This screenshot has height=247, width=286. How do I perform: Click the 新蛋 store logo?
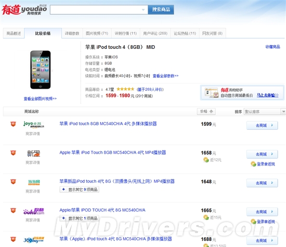point(34,154)
